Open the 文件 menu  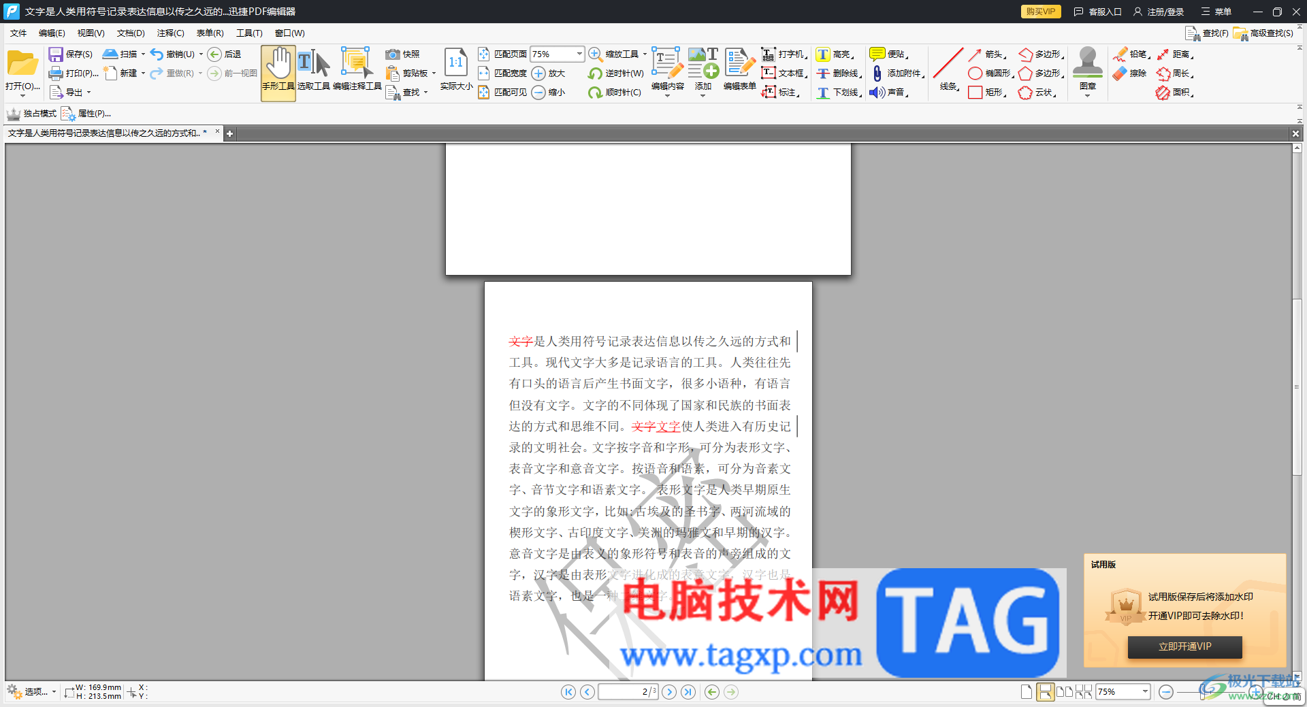click(x=18, y=33)
